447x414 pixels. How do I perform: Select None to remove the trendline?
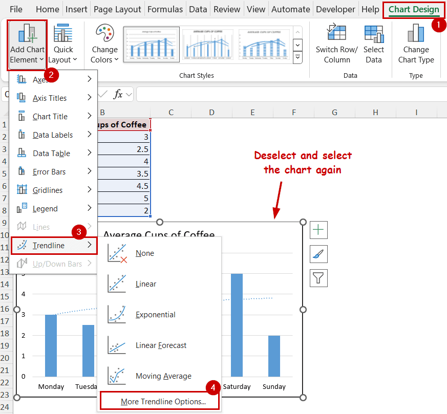[x=159, y=253]
